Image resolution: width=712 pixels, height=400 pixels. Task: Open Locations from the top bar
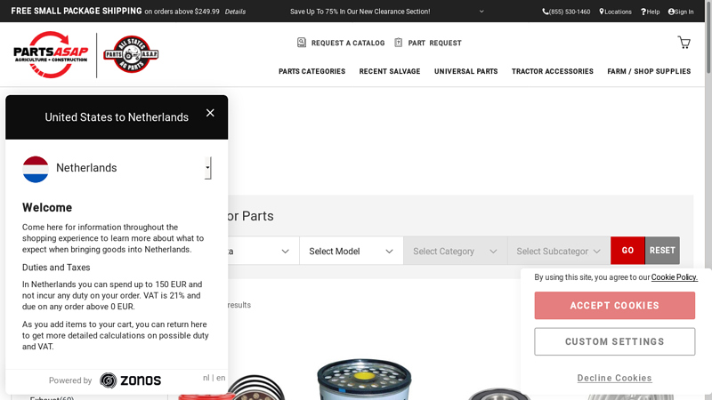[615, 12]
